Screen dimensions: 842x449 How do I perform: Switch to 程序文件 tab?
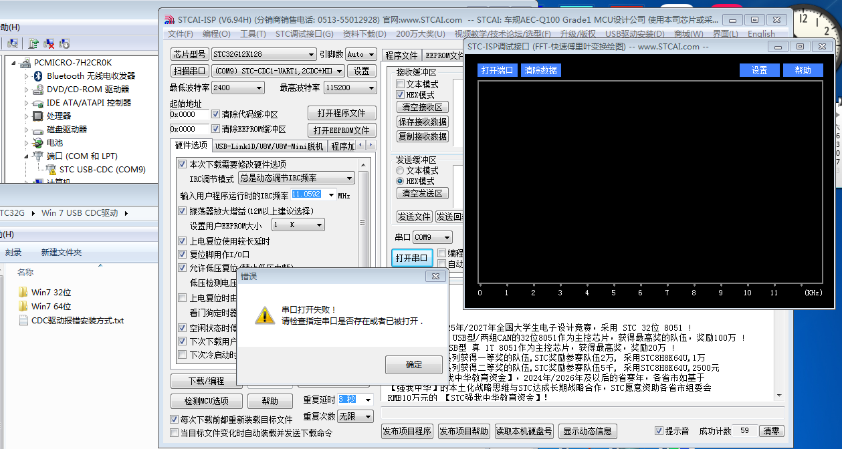(x=402, y=55)
